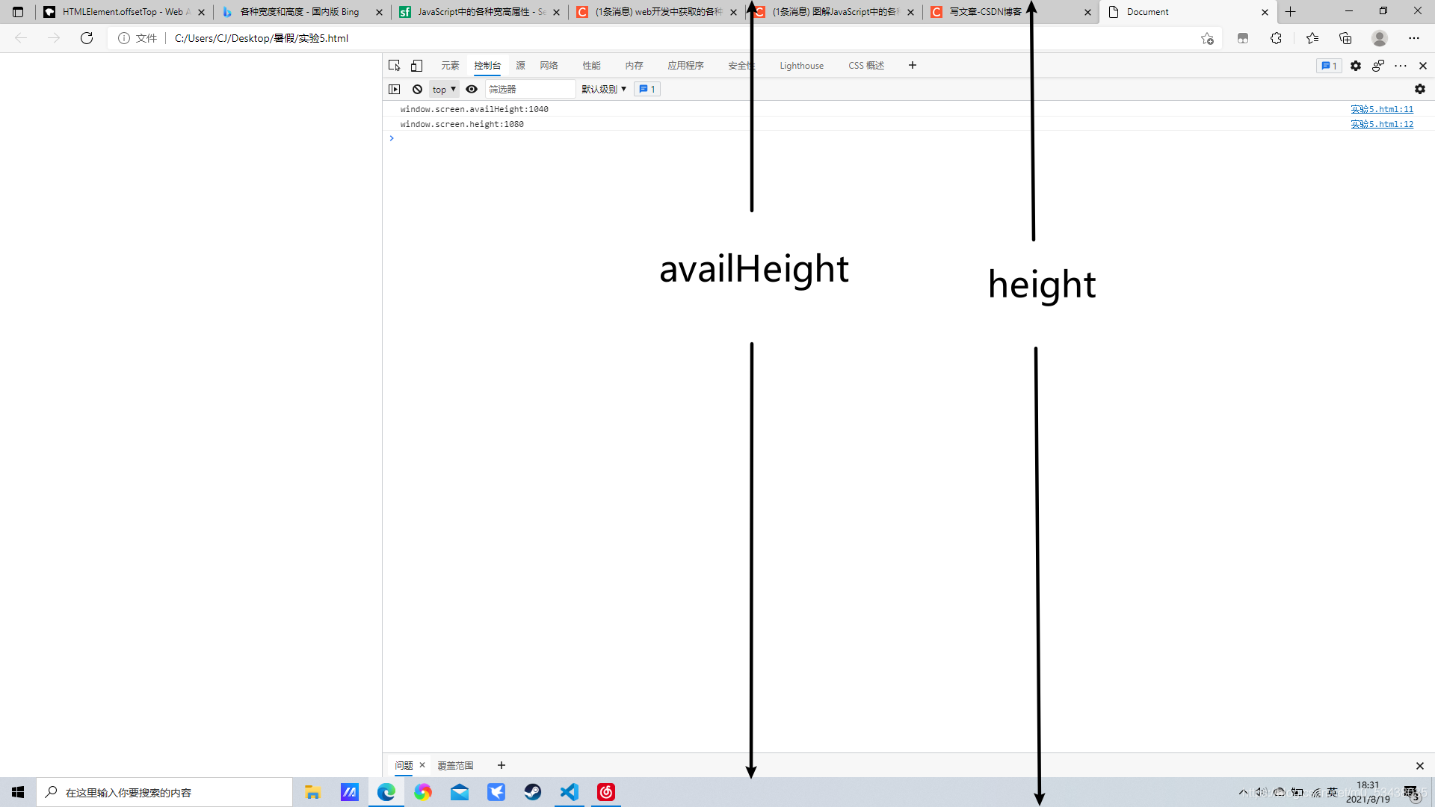Open browser extensions puzzle icon
Image resolution: width=1435 pixels, height=807 pixels.
(1276, 38)
